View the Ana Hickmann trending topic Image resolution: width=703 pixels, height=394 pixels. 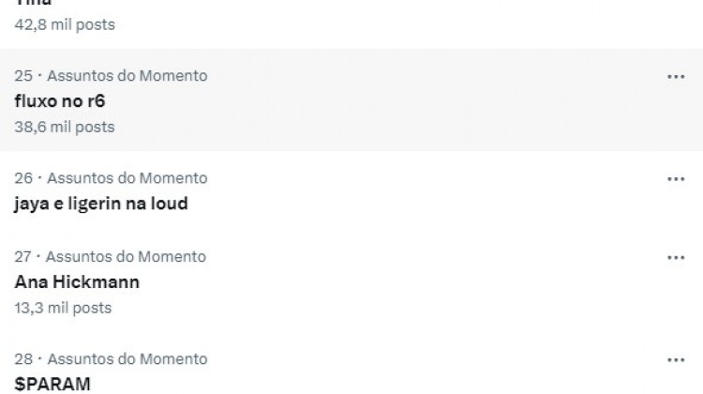(77, 281)
